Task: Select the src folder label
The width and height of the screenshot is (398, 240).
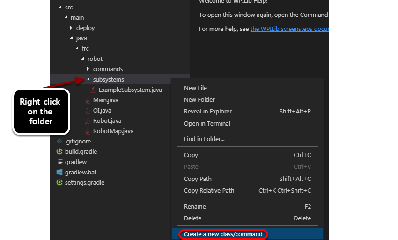Action: 69,7
